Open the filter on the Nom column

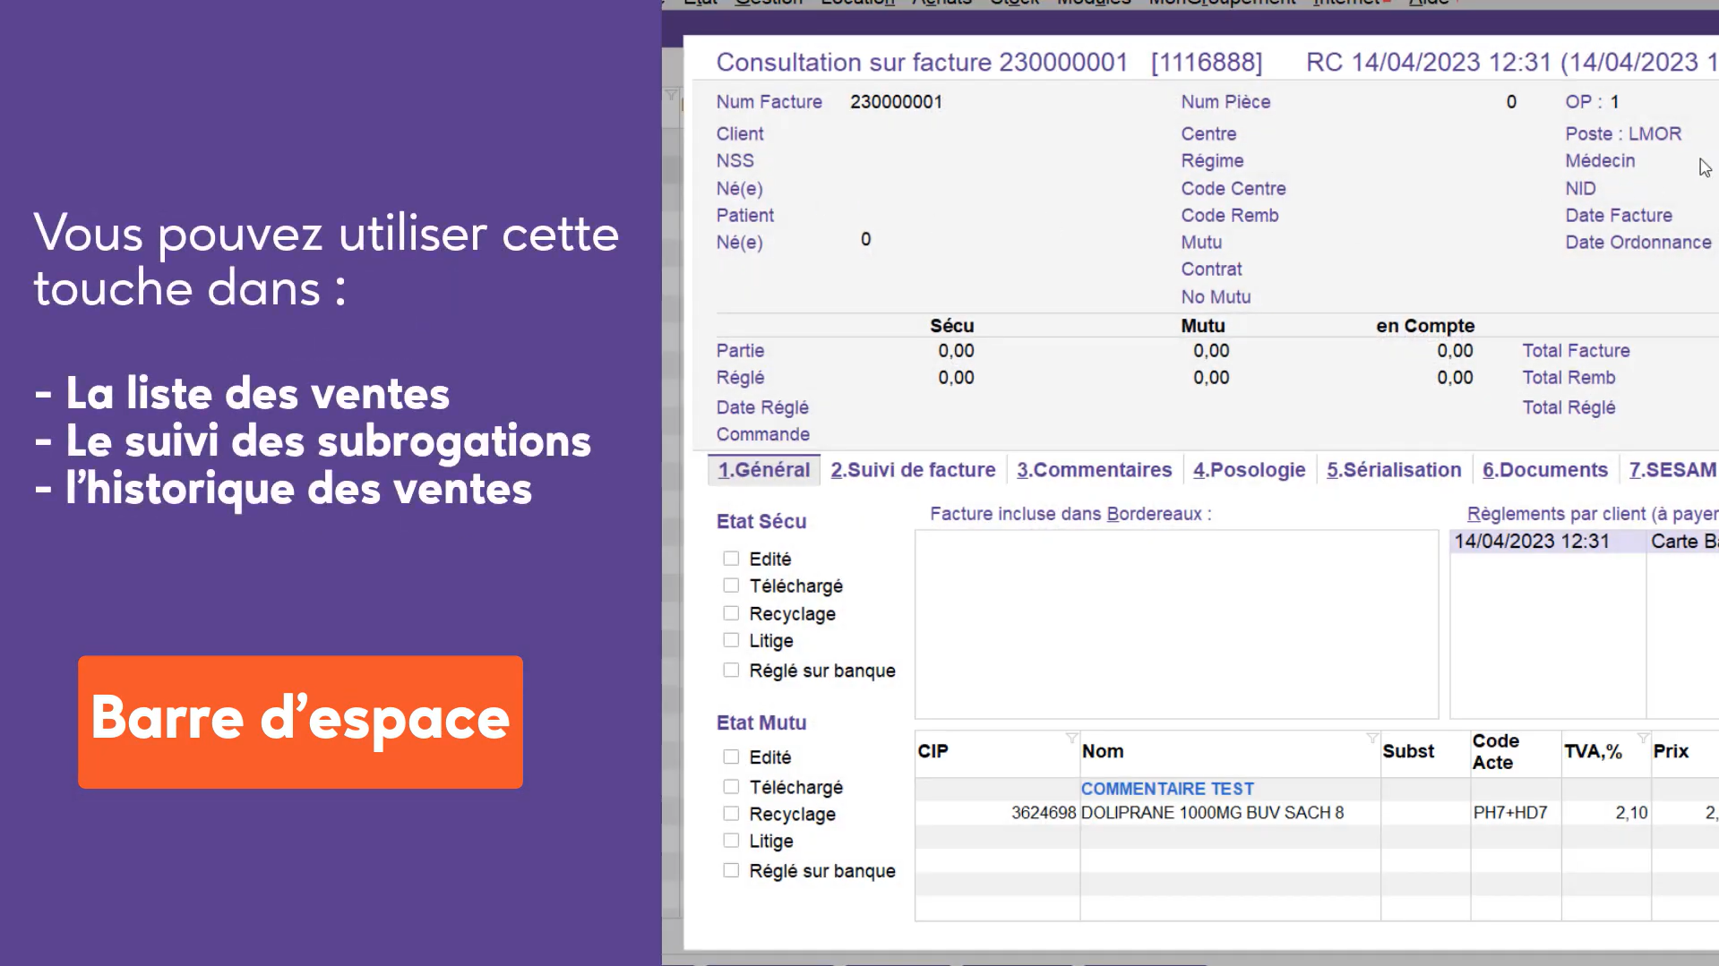click(x=1371, y=738)
